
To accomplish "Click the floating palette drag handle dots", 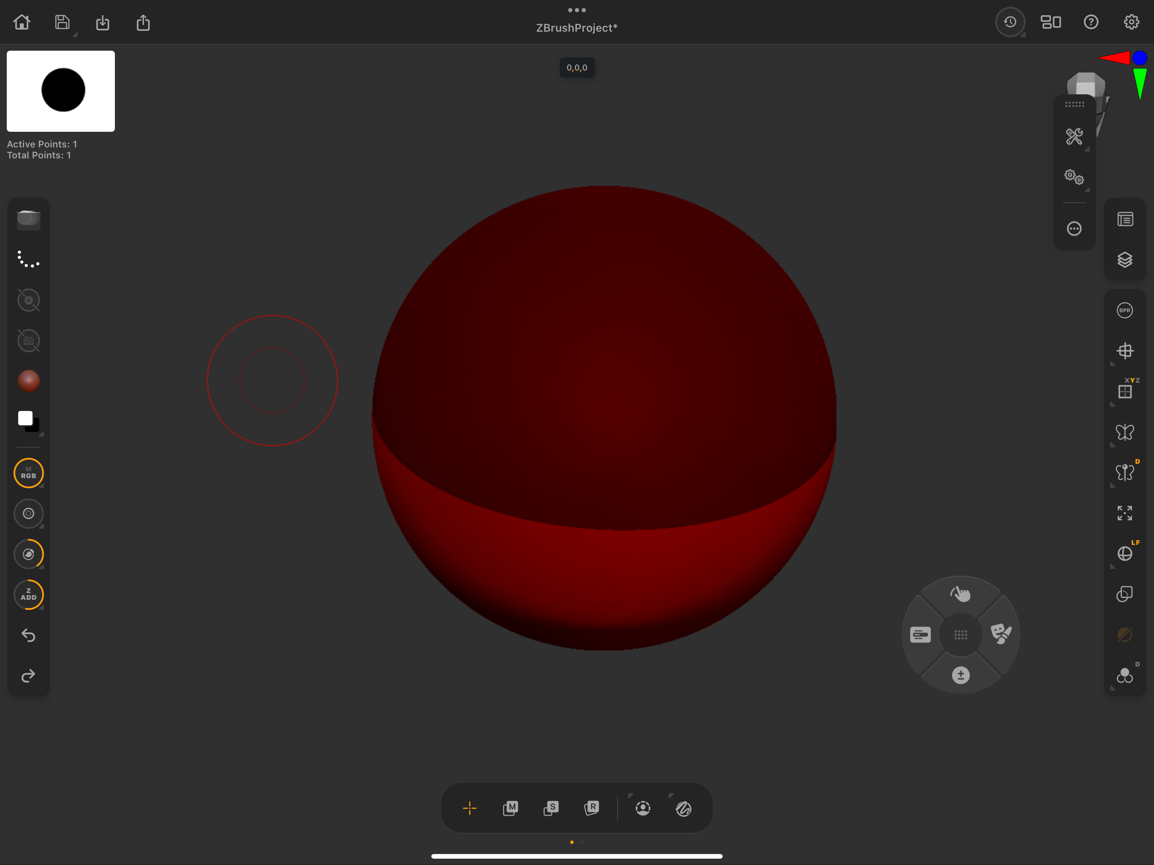I will click(x=1075, y=104).
